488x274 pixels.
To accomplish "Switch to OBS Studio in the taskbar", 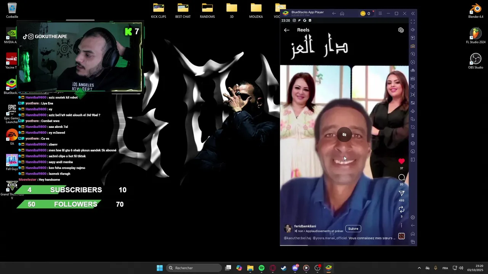I will (x=317, y=268).
